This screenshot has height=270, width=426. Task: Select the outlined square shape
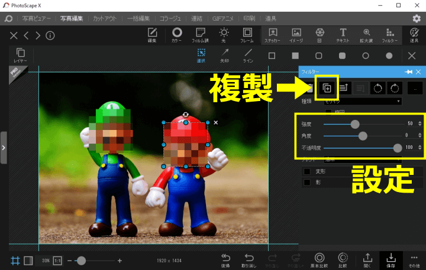pos(272,56)
